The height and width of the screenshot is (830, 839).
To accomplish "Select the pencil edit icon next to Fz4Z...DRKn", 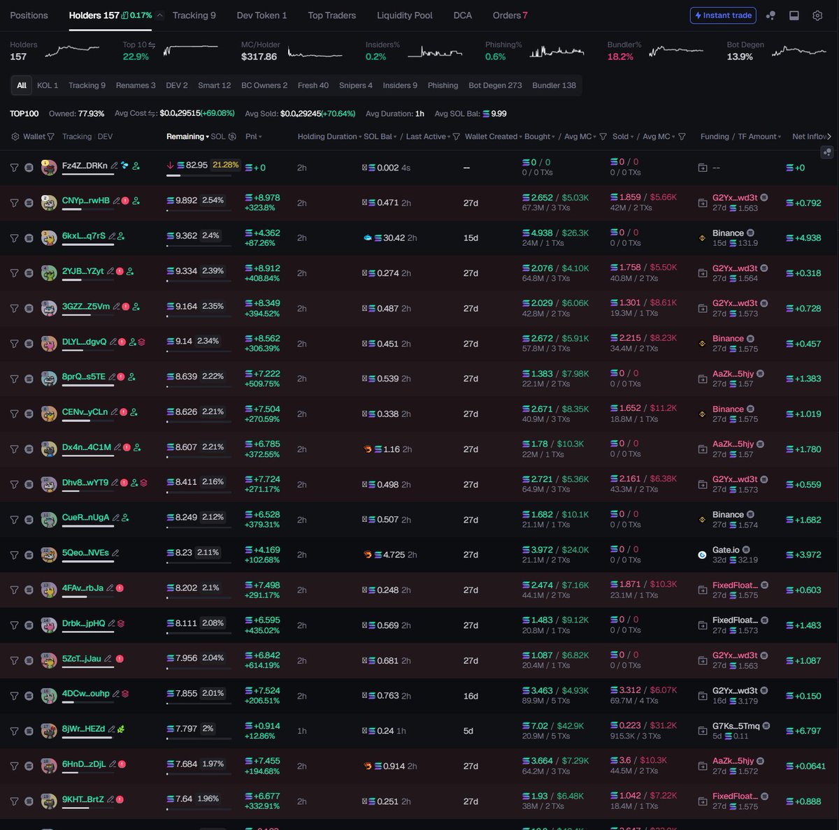I will (115, 166).
